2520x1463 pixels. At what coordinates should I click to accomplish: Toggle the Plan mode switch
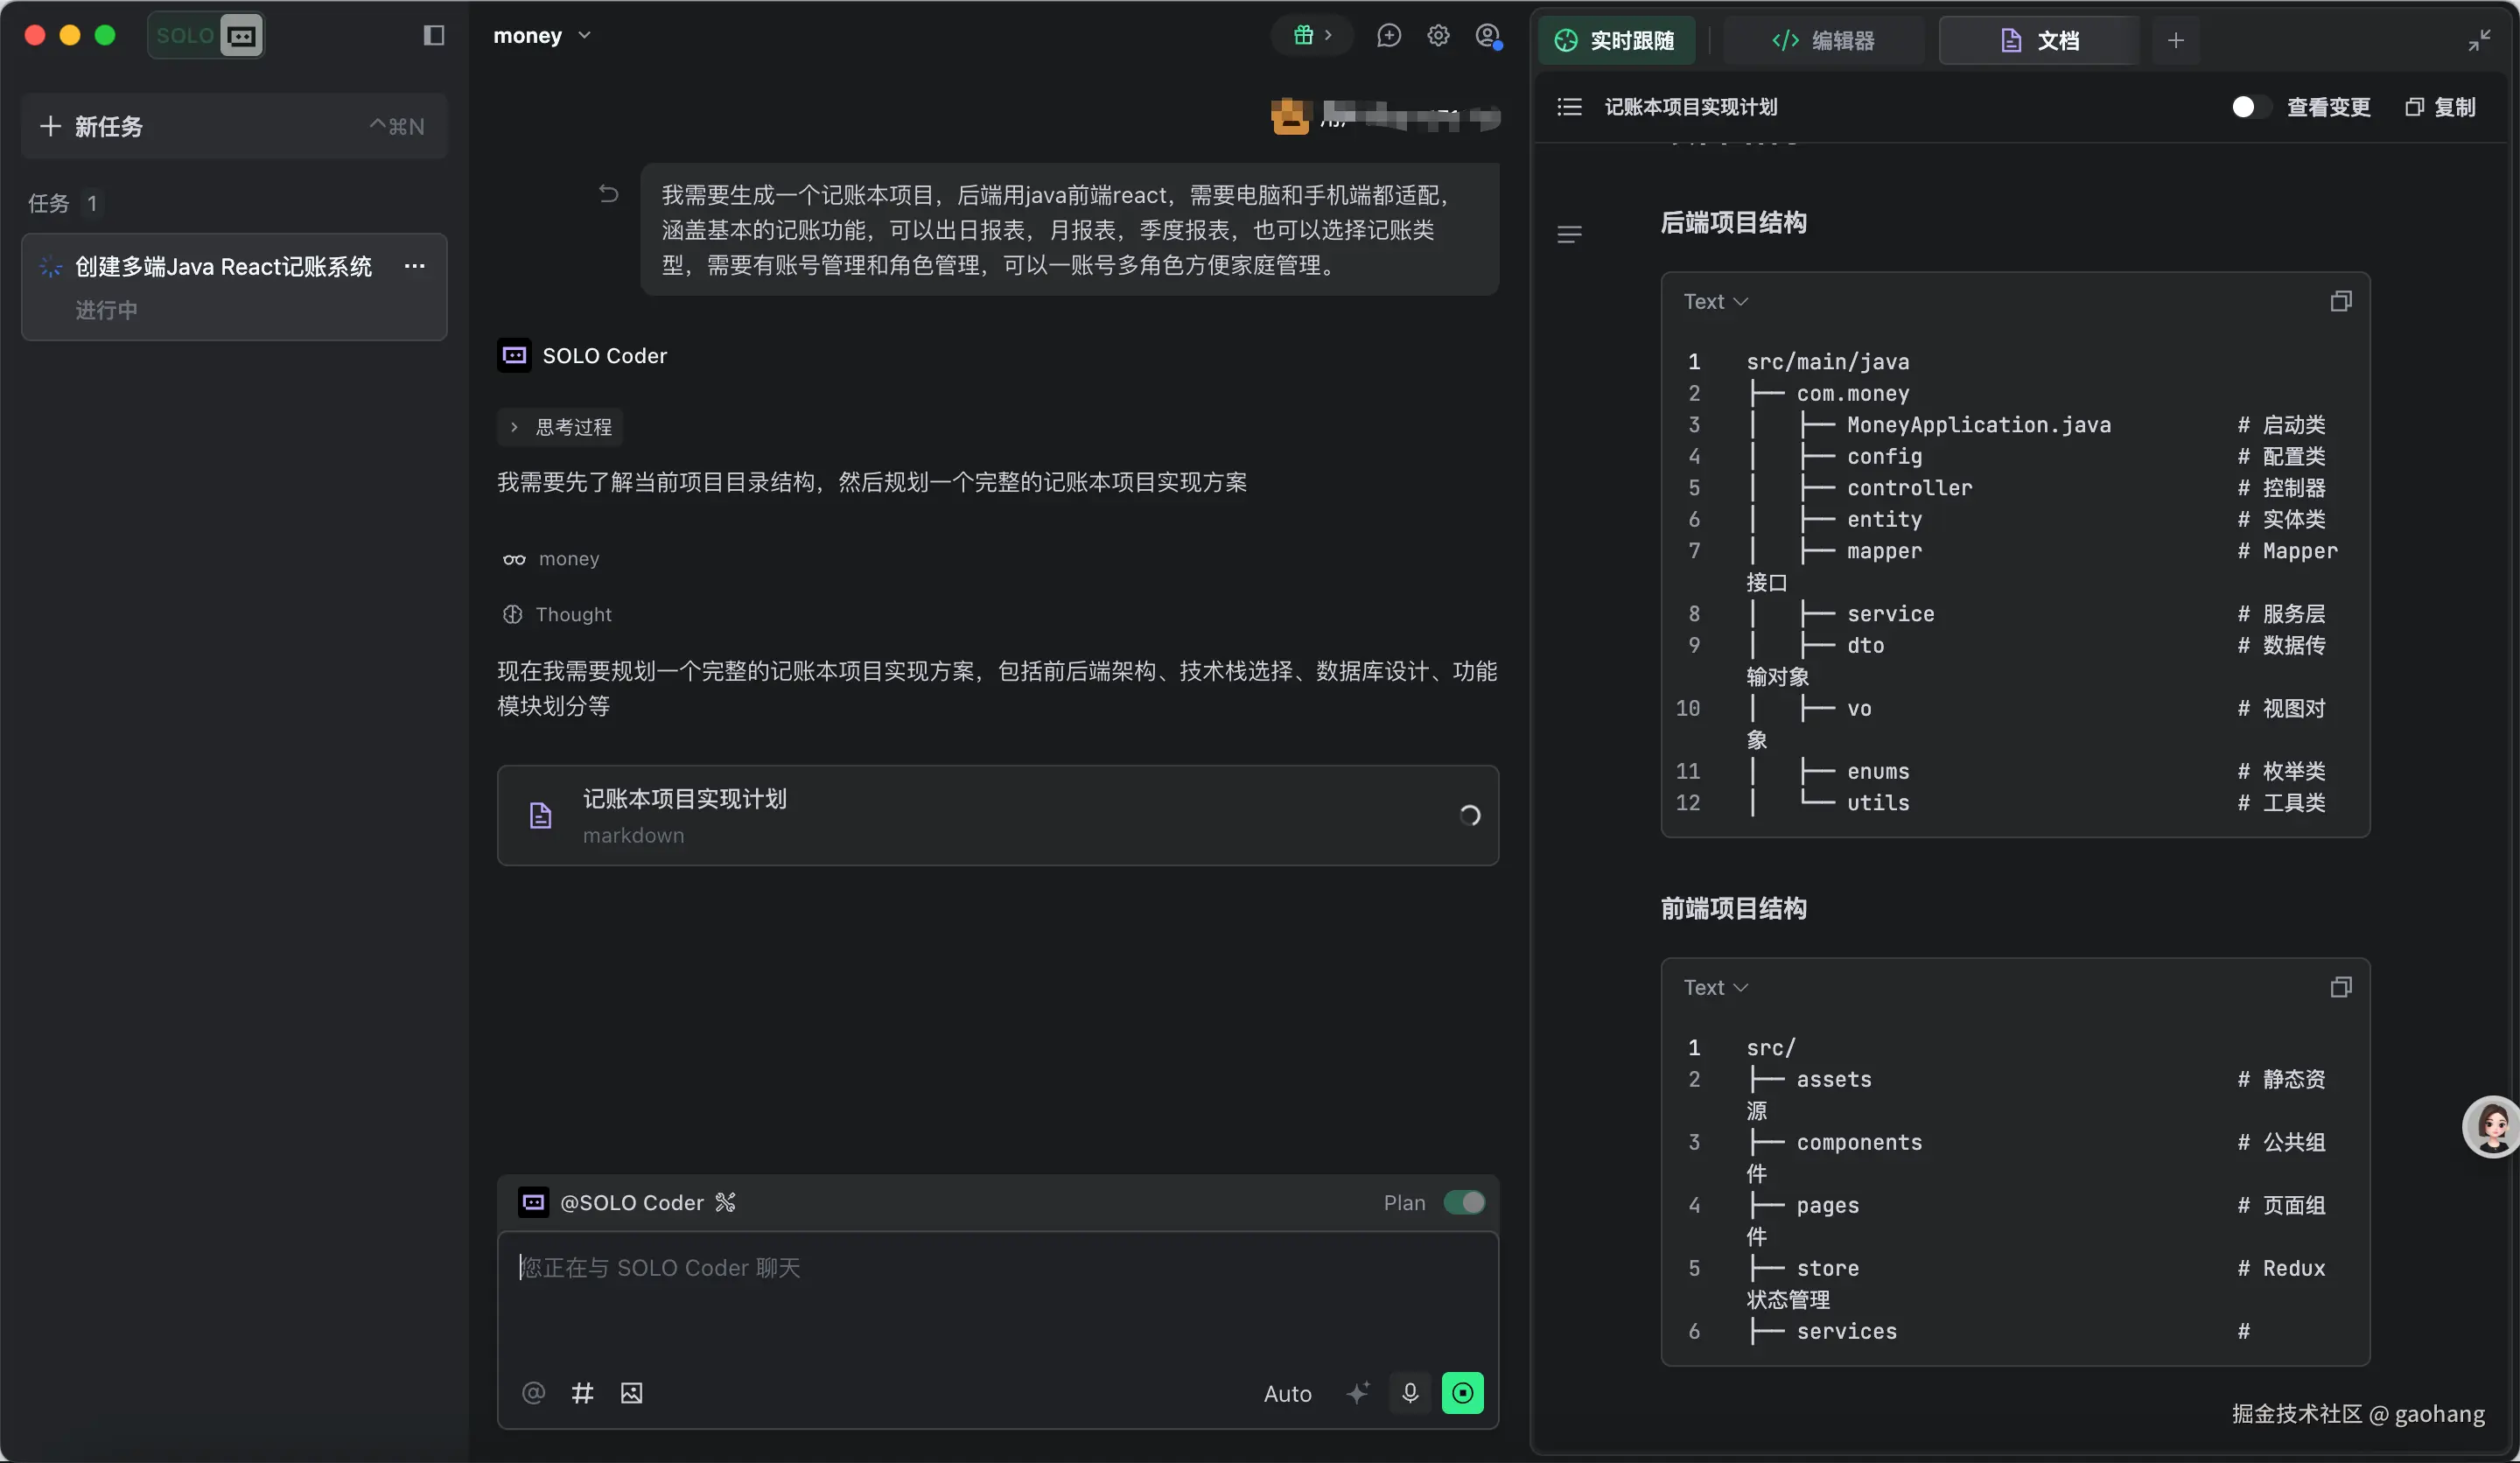(1464, 1202)
